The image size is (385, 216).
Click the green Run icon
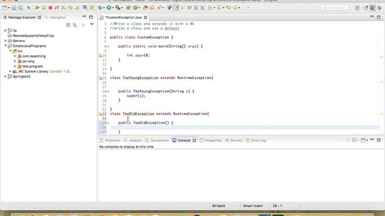pos(108,8)
